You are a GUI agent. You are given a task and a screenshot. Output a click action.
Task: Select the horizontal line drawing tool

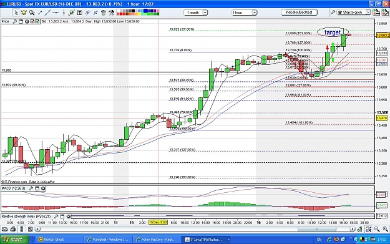(x=56, y=12)
